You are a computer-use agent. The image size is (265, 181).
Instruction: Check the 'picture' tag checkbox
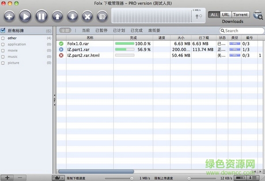click(3, 63)
